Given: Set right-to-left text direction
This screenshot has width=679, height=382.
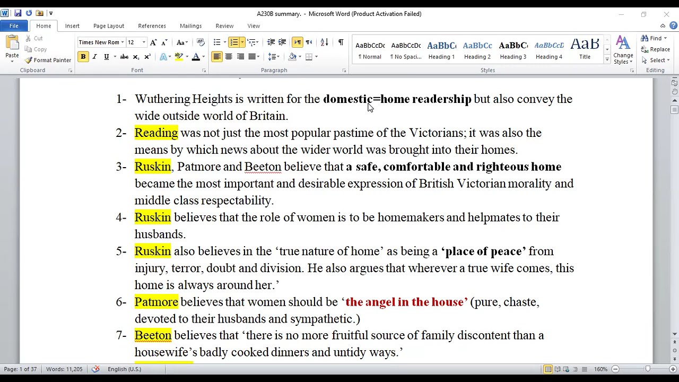Looking at the screenshot, I should click(309, 42).
